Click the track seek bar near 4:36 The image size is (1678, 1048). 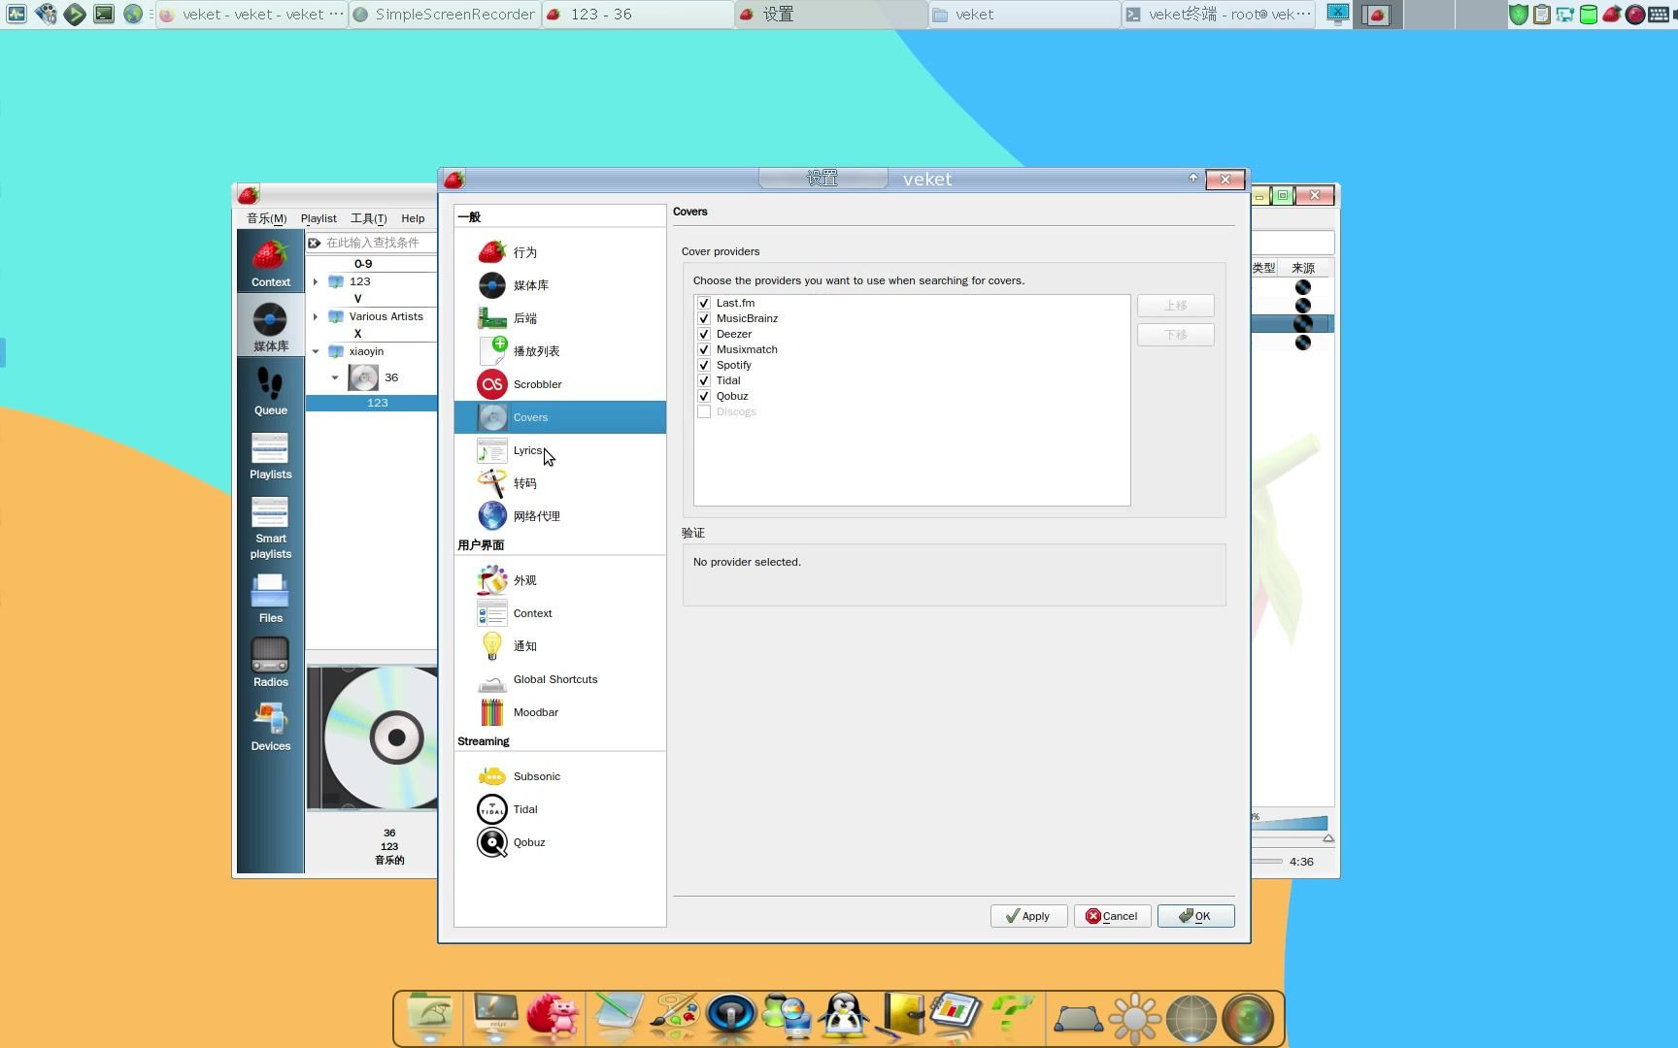pos(1266,861)
